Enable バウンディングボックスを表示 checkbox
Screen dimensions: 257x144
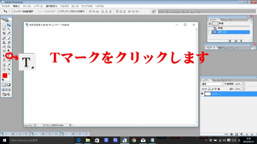tap(59, 11)
